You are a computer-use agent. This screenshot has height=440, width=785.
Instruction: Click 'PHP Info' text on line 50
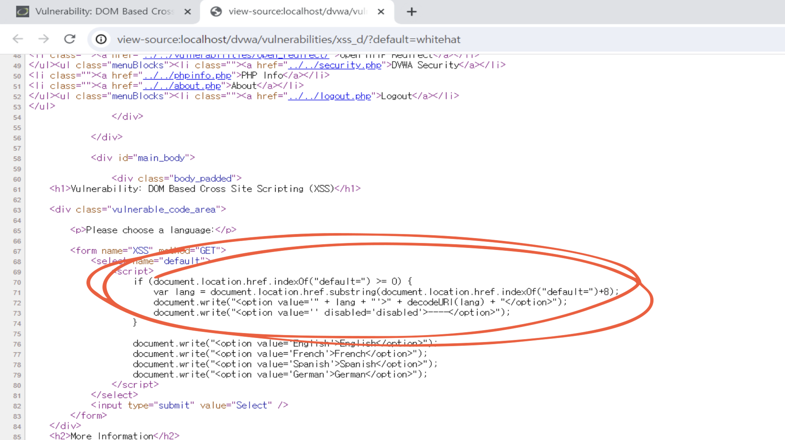pos(262,75)
